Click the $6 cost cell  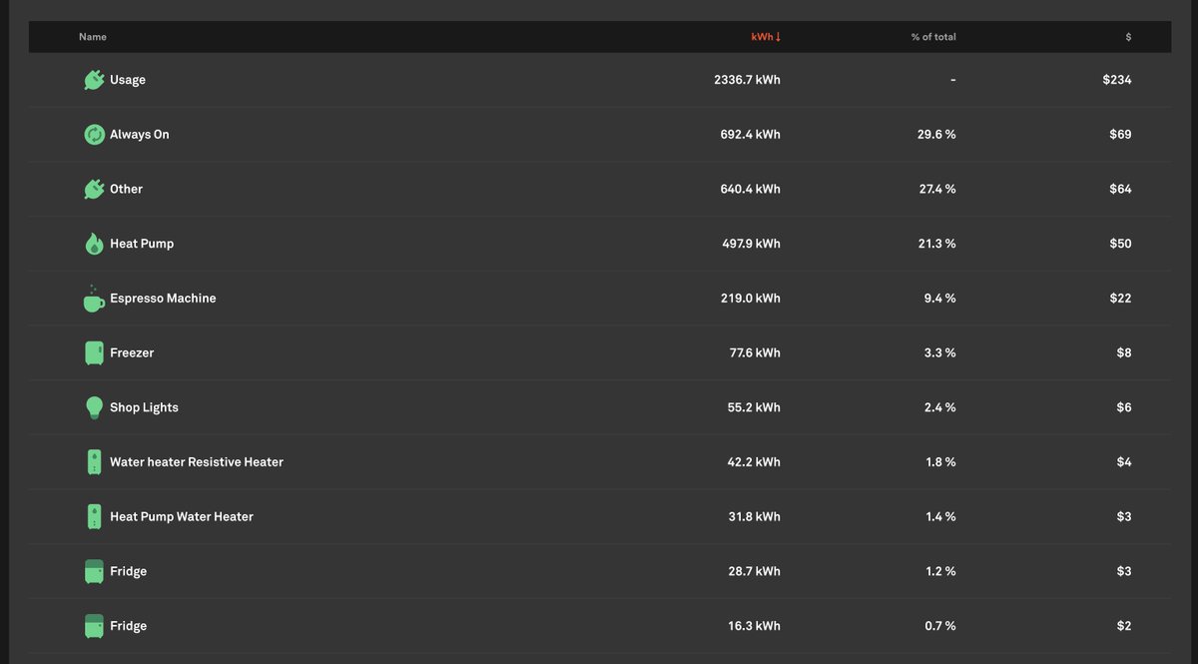pos(1124,407)
